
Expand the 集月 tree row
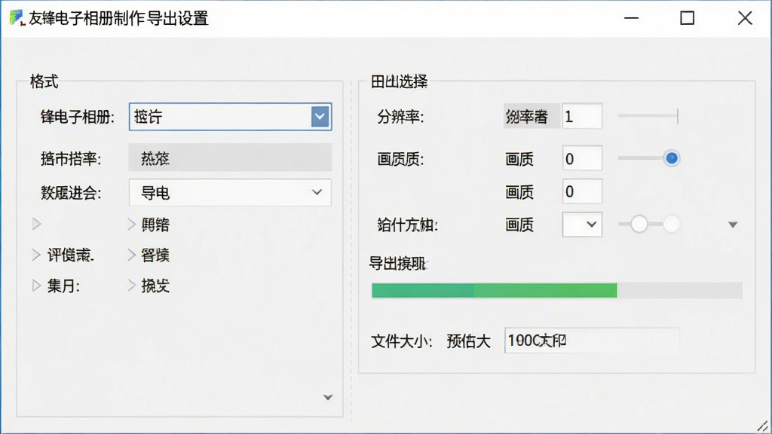[x=36, y=286]
